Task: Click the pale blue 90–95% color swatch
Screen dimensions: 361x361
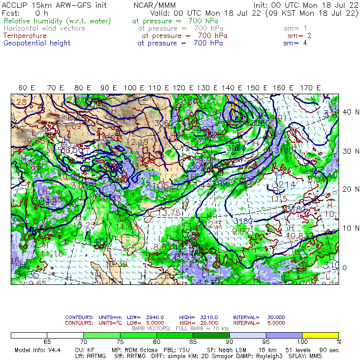Action: [x=248, y=335]
